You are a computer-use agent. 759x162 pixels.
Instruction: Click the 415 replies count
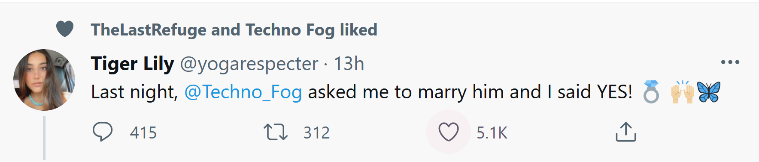click(143, 133)
